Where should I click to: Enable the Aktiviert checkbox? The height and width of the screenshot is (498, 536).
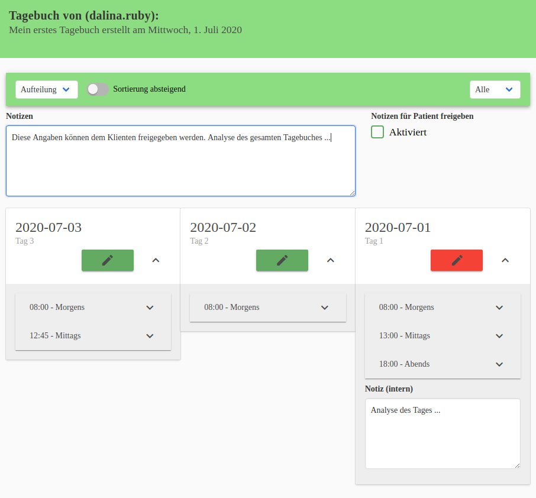click(x=377, y=132)
